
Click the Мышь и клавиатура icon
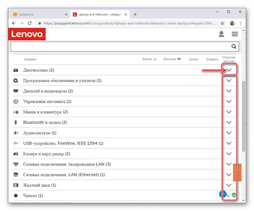point(16,112)
